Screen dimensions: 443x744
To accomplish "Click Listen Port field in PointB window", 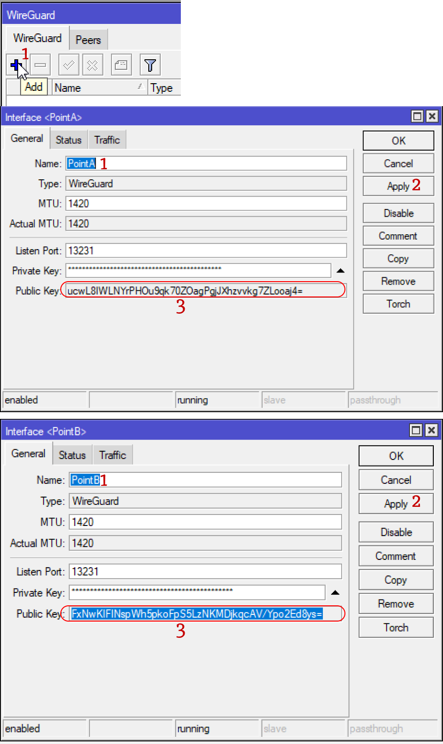I will pyautogui.click(x=206, y=571).
